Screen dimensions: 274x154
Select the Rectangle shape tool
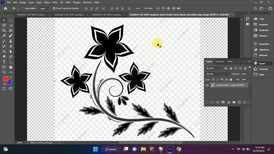pos(4,67)
